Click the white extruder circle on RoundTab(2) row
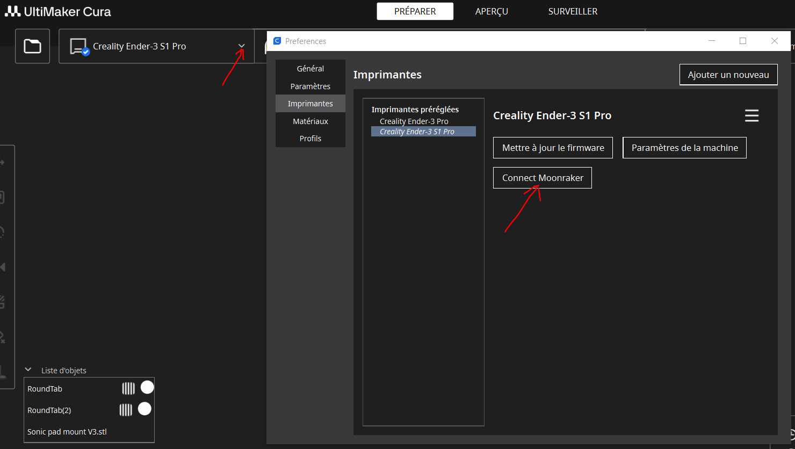 click(144, 409)
